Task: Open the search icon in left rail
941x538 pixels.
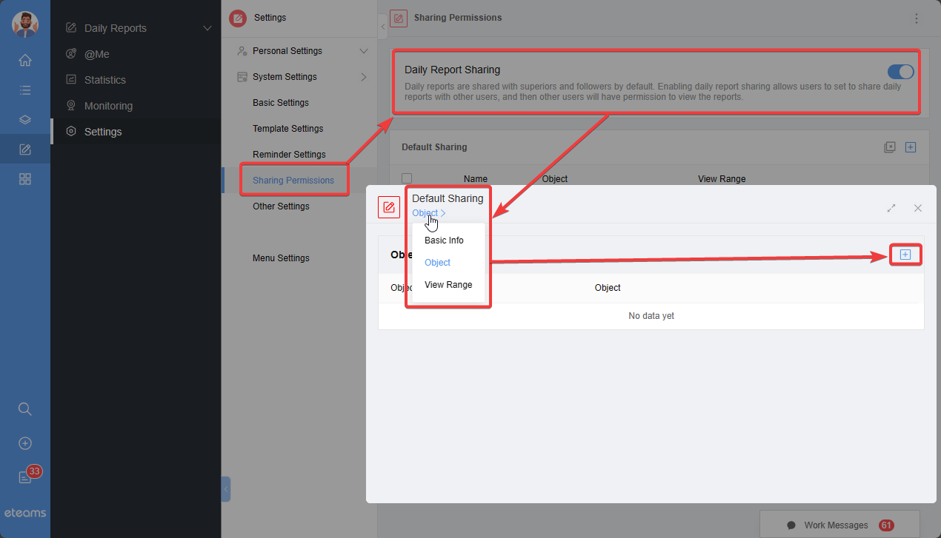Action: click(25, 409)
